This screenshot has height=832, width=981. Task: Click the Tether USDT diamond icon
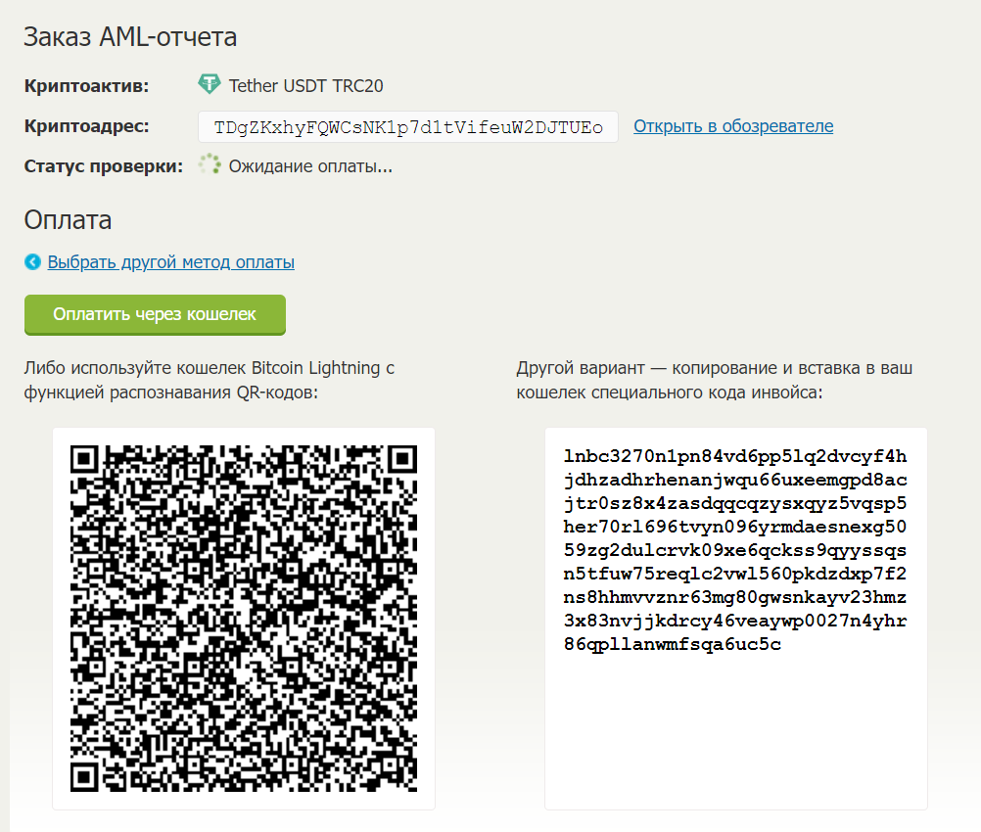coord(209,84)
